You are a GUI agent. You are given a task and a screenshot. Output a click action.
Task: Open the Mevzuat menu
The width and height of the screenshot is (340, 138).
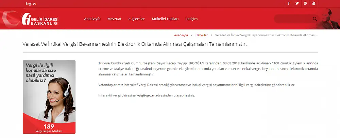pyautogui.click(x=114, y=19)
